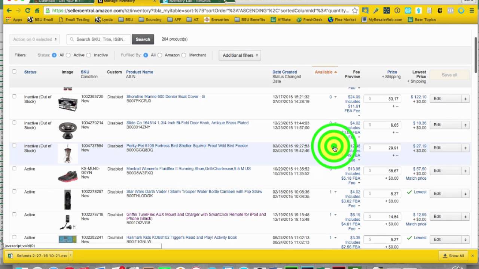Open the Apps bookmark shortcut

[x=14, y=19]
